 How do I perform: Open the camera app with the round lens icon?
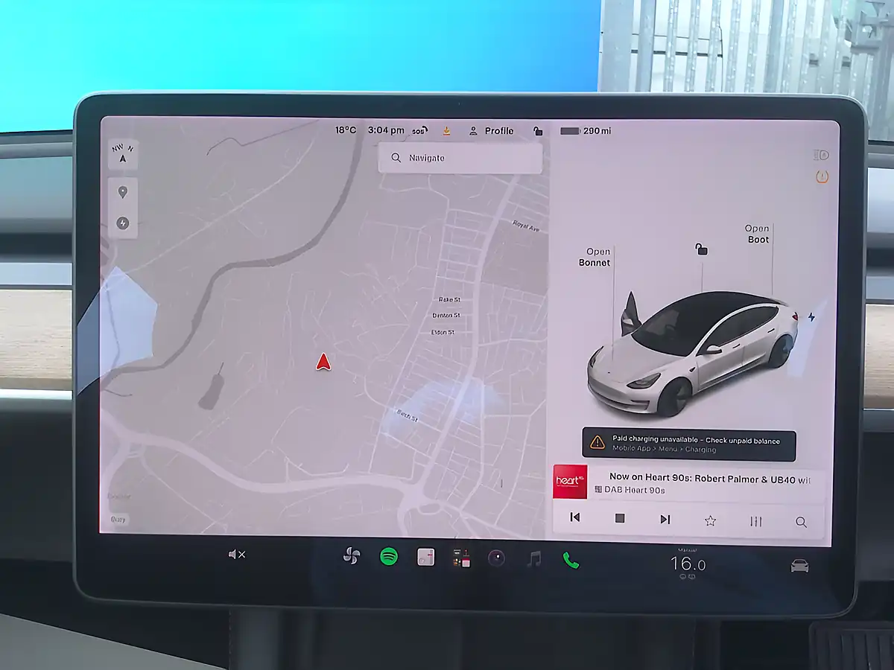(x=497, y=558)
